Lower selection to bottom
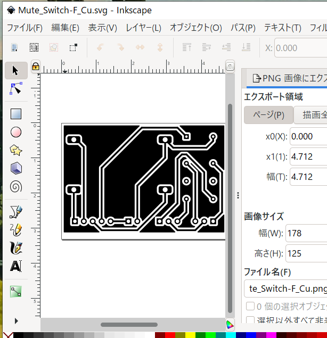This screenshot has height=338, width=327. point(246,47)
